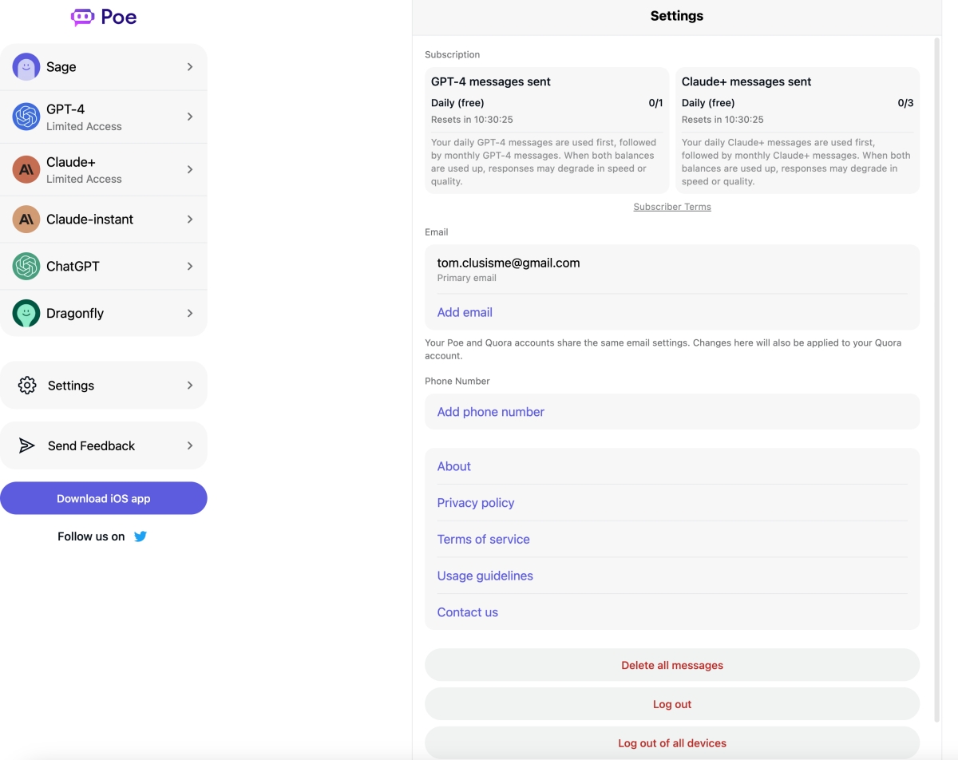The image size is (958, 760).
Task: Open Poe's Twitter page via bird icon
Action: pos(141,536)
